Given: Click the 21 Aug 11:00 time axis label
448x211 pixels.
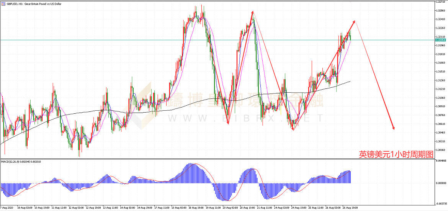Looking at the screenshot, I should click(x=266, y=208).
